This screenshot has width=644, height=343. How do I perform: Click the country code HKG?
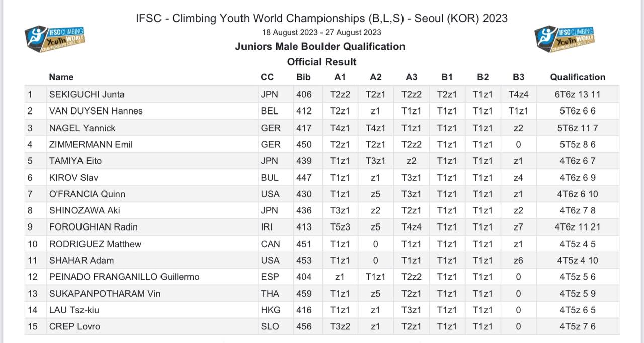271,310
